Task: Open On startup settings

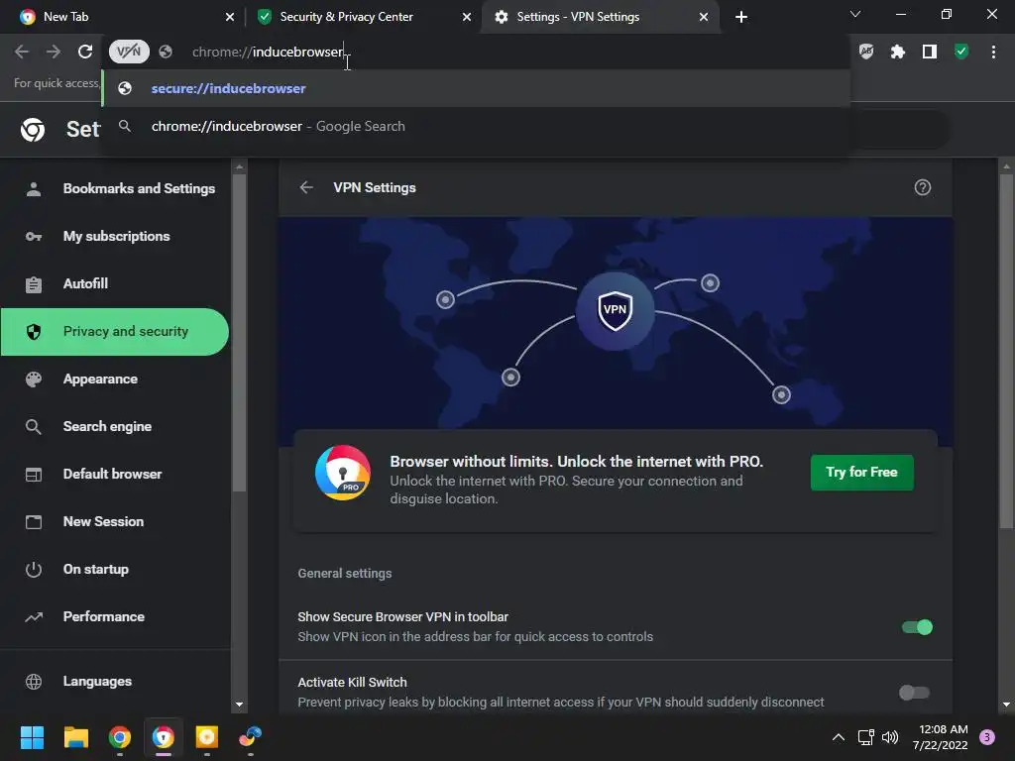Action: (115, 570)
